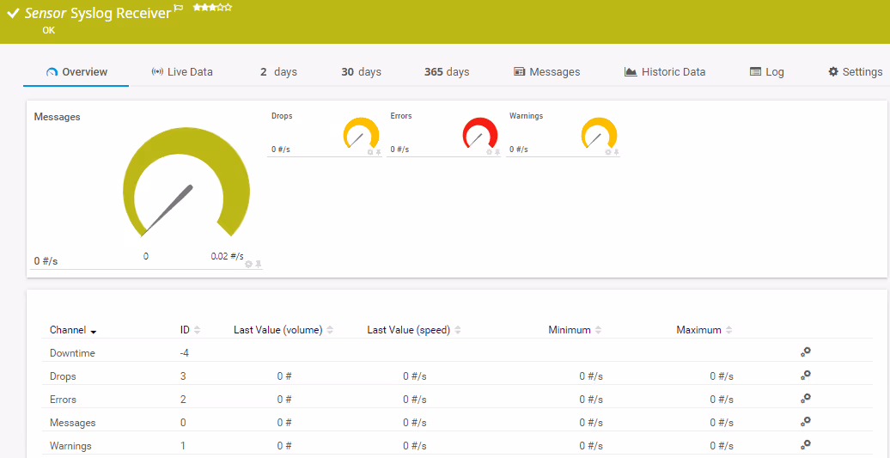Open channel settings for the Errors row
This screenshot has height=458, width=890.
pyautogui.click(x=805, y=399)
